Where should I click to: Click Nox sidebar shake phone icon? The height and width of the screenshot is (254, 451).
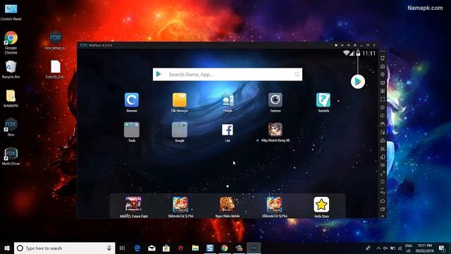coord(383,58)
